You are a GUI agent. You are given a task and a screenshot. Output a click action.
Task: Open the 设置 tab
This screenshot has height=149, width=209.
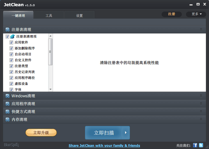[79, 15]
